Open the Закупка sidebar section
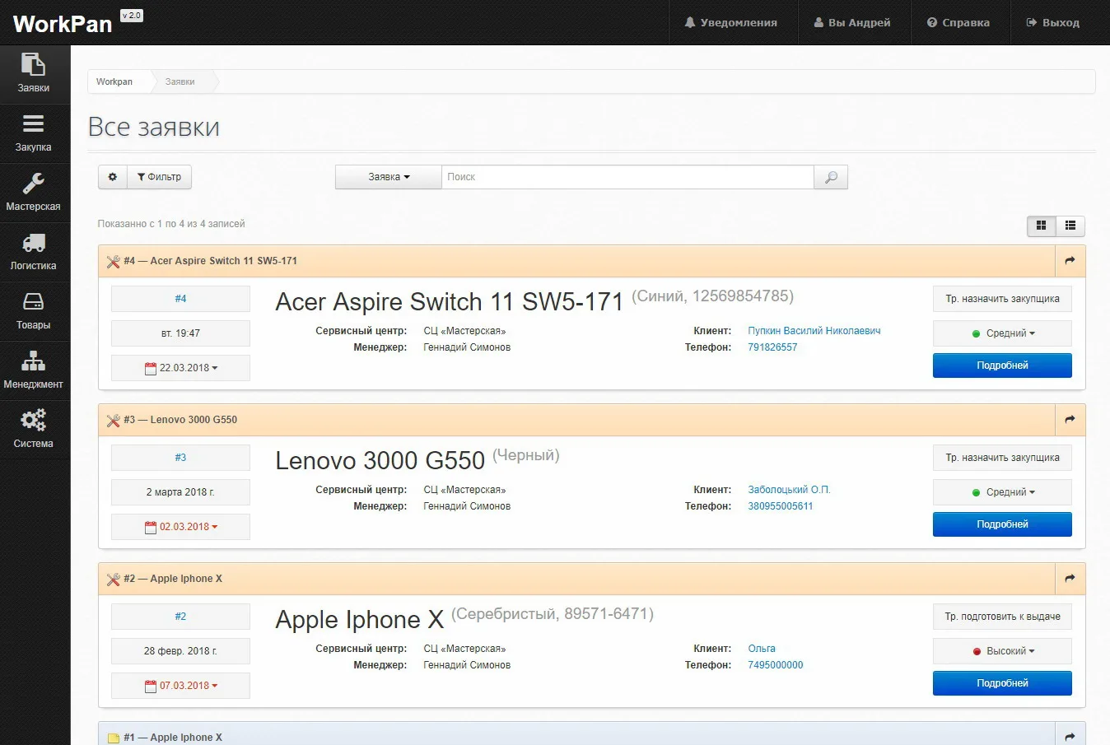 coord(34,133)
